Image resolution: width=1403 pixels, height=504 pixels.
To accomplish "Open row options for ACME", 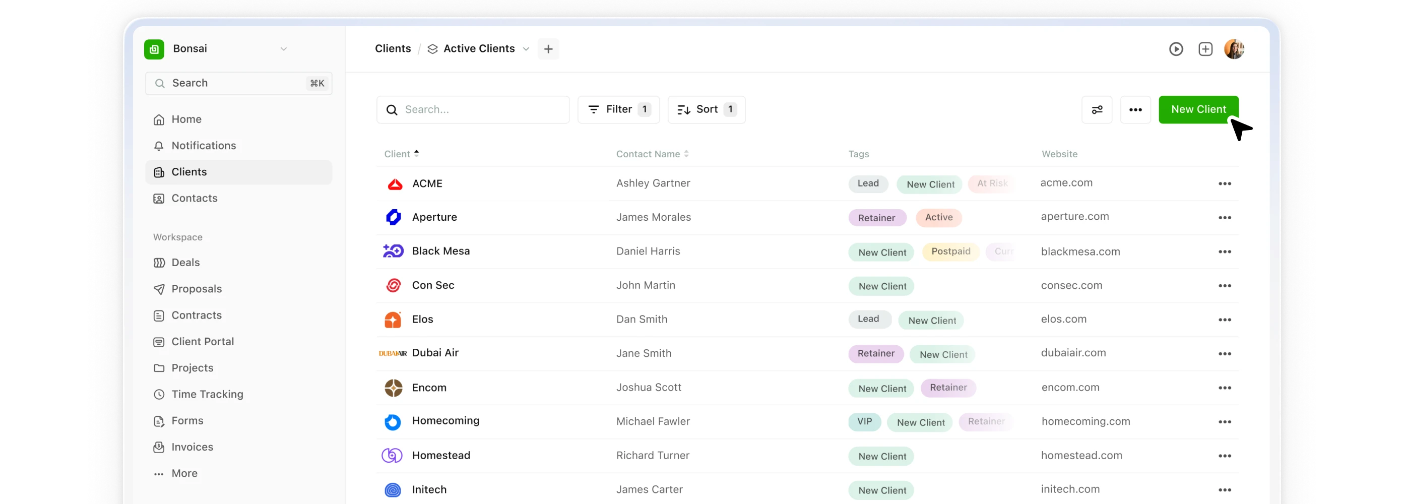I will 1225,184.
